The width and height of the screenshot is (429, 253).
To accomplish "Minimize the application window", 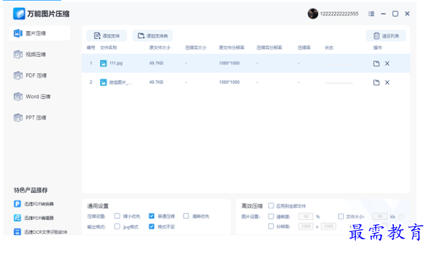I will point(384,14).
